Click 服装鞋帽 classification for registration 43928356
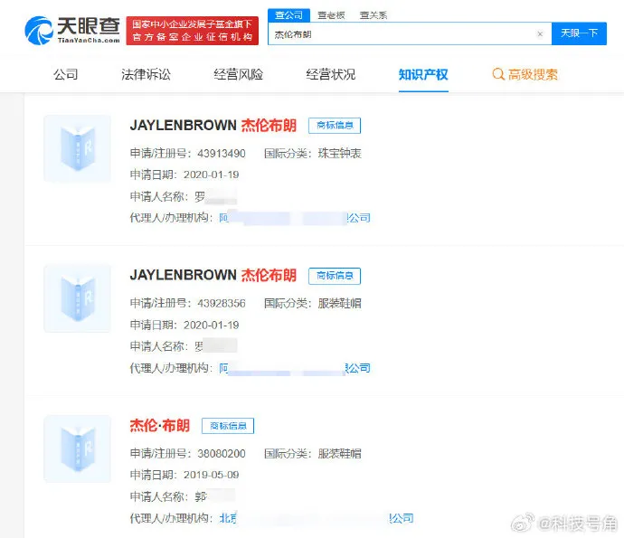The width and height of the screenshot is (624, 538). (339, 304)
